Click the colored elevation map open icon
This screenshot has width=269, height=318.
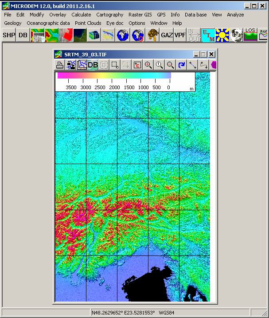point(52,35)
